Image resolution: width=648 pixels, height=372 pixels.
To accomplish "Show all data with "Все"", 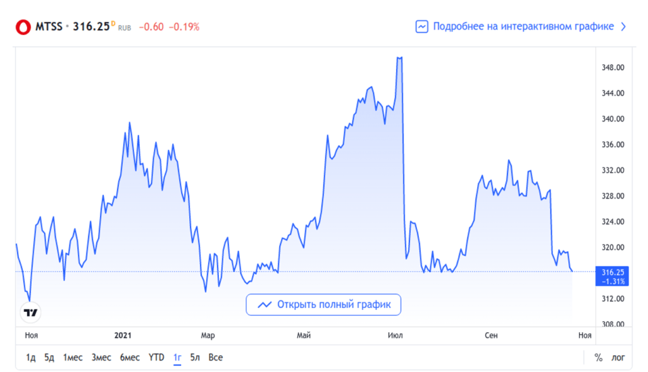I will click(x=215, y=357).
